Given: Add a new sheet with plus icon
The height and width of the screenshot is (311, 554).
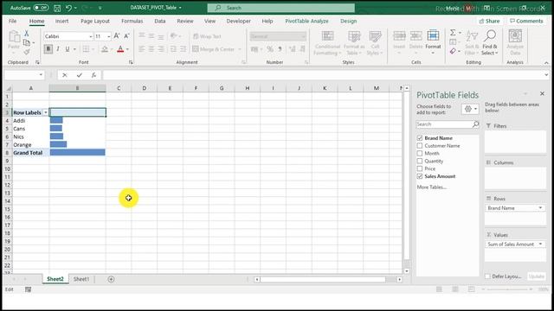Looking at the screenshot, I should tap(111, 279).
